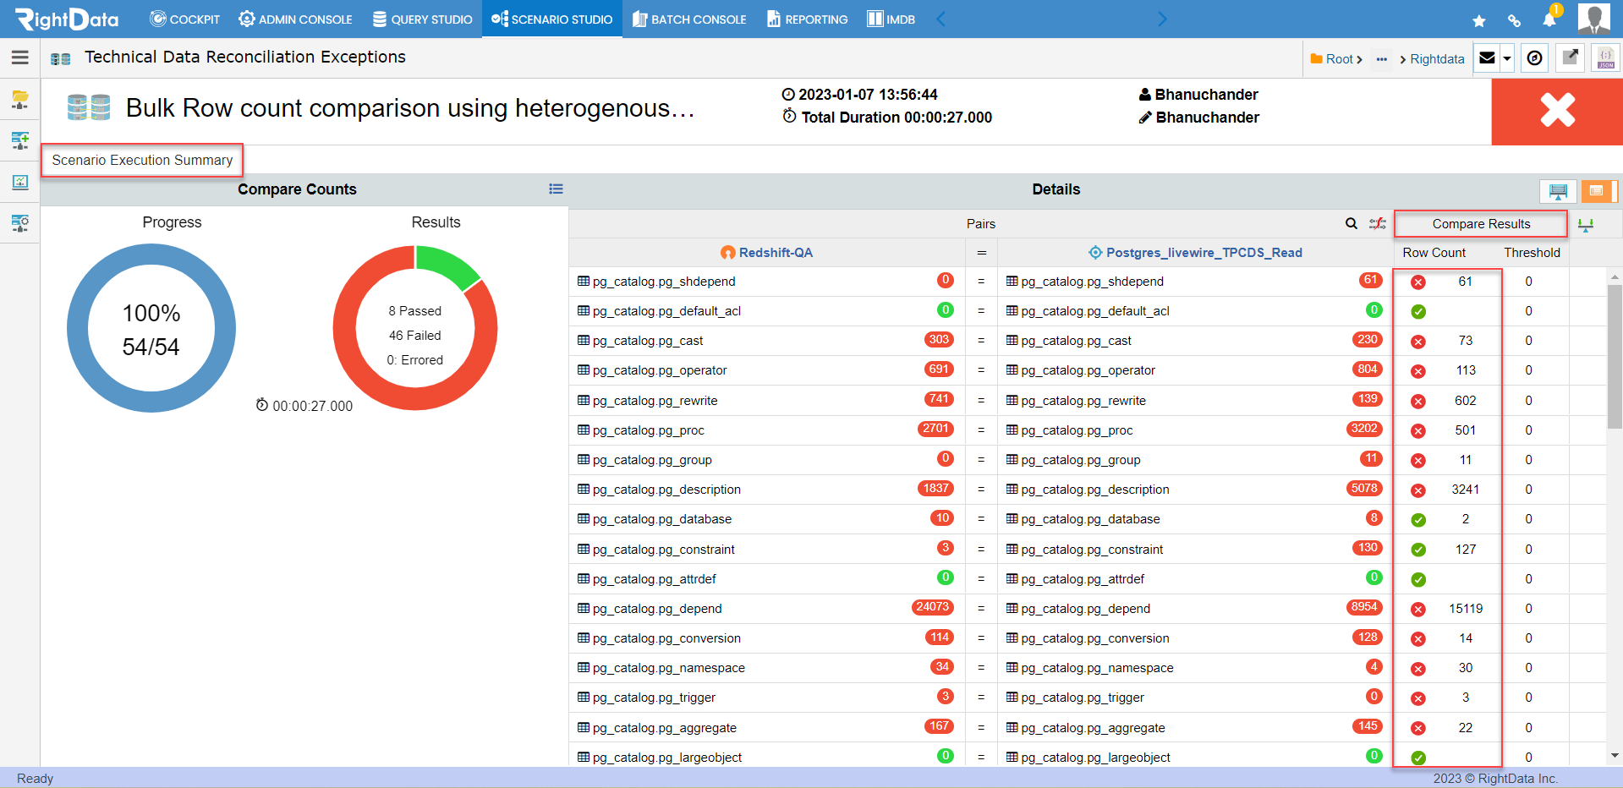Viewport: 1623px width, 788px height.
Task: Click the list icon beside Compare Counts
Action: (556, 189)
